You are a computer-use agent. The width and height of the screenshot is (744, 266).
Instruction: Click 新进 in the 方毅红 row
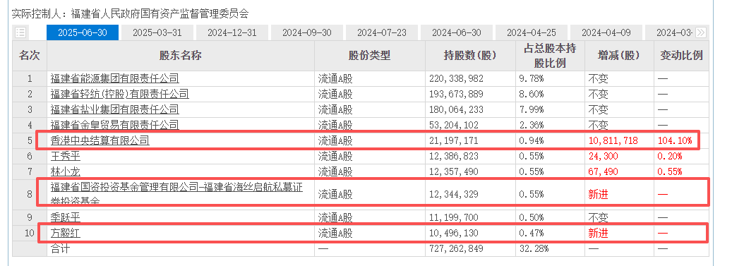599,234
